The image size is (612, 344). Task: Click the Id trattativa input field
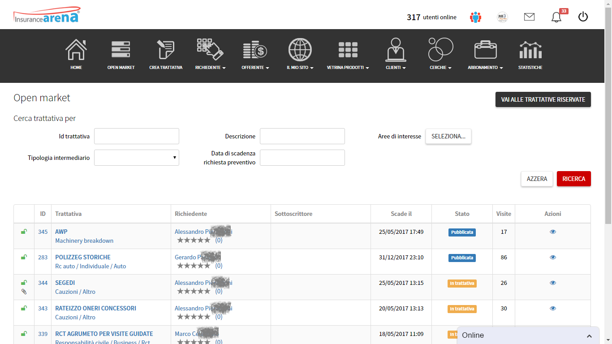click(137, 136)
